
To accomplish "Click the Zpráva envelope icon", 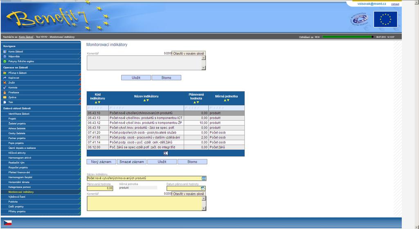I will tap(5, 97).
